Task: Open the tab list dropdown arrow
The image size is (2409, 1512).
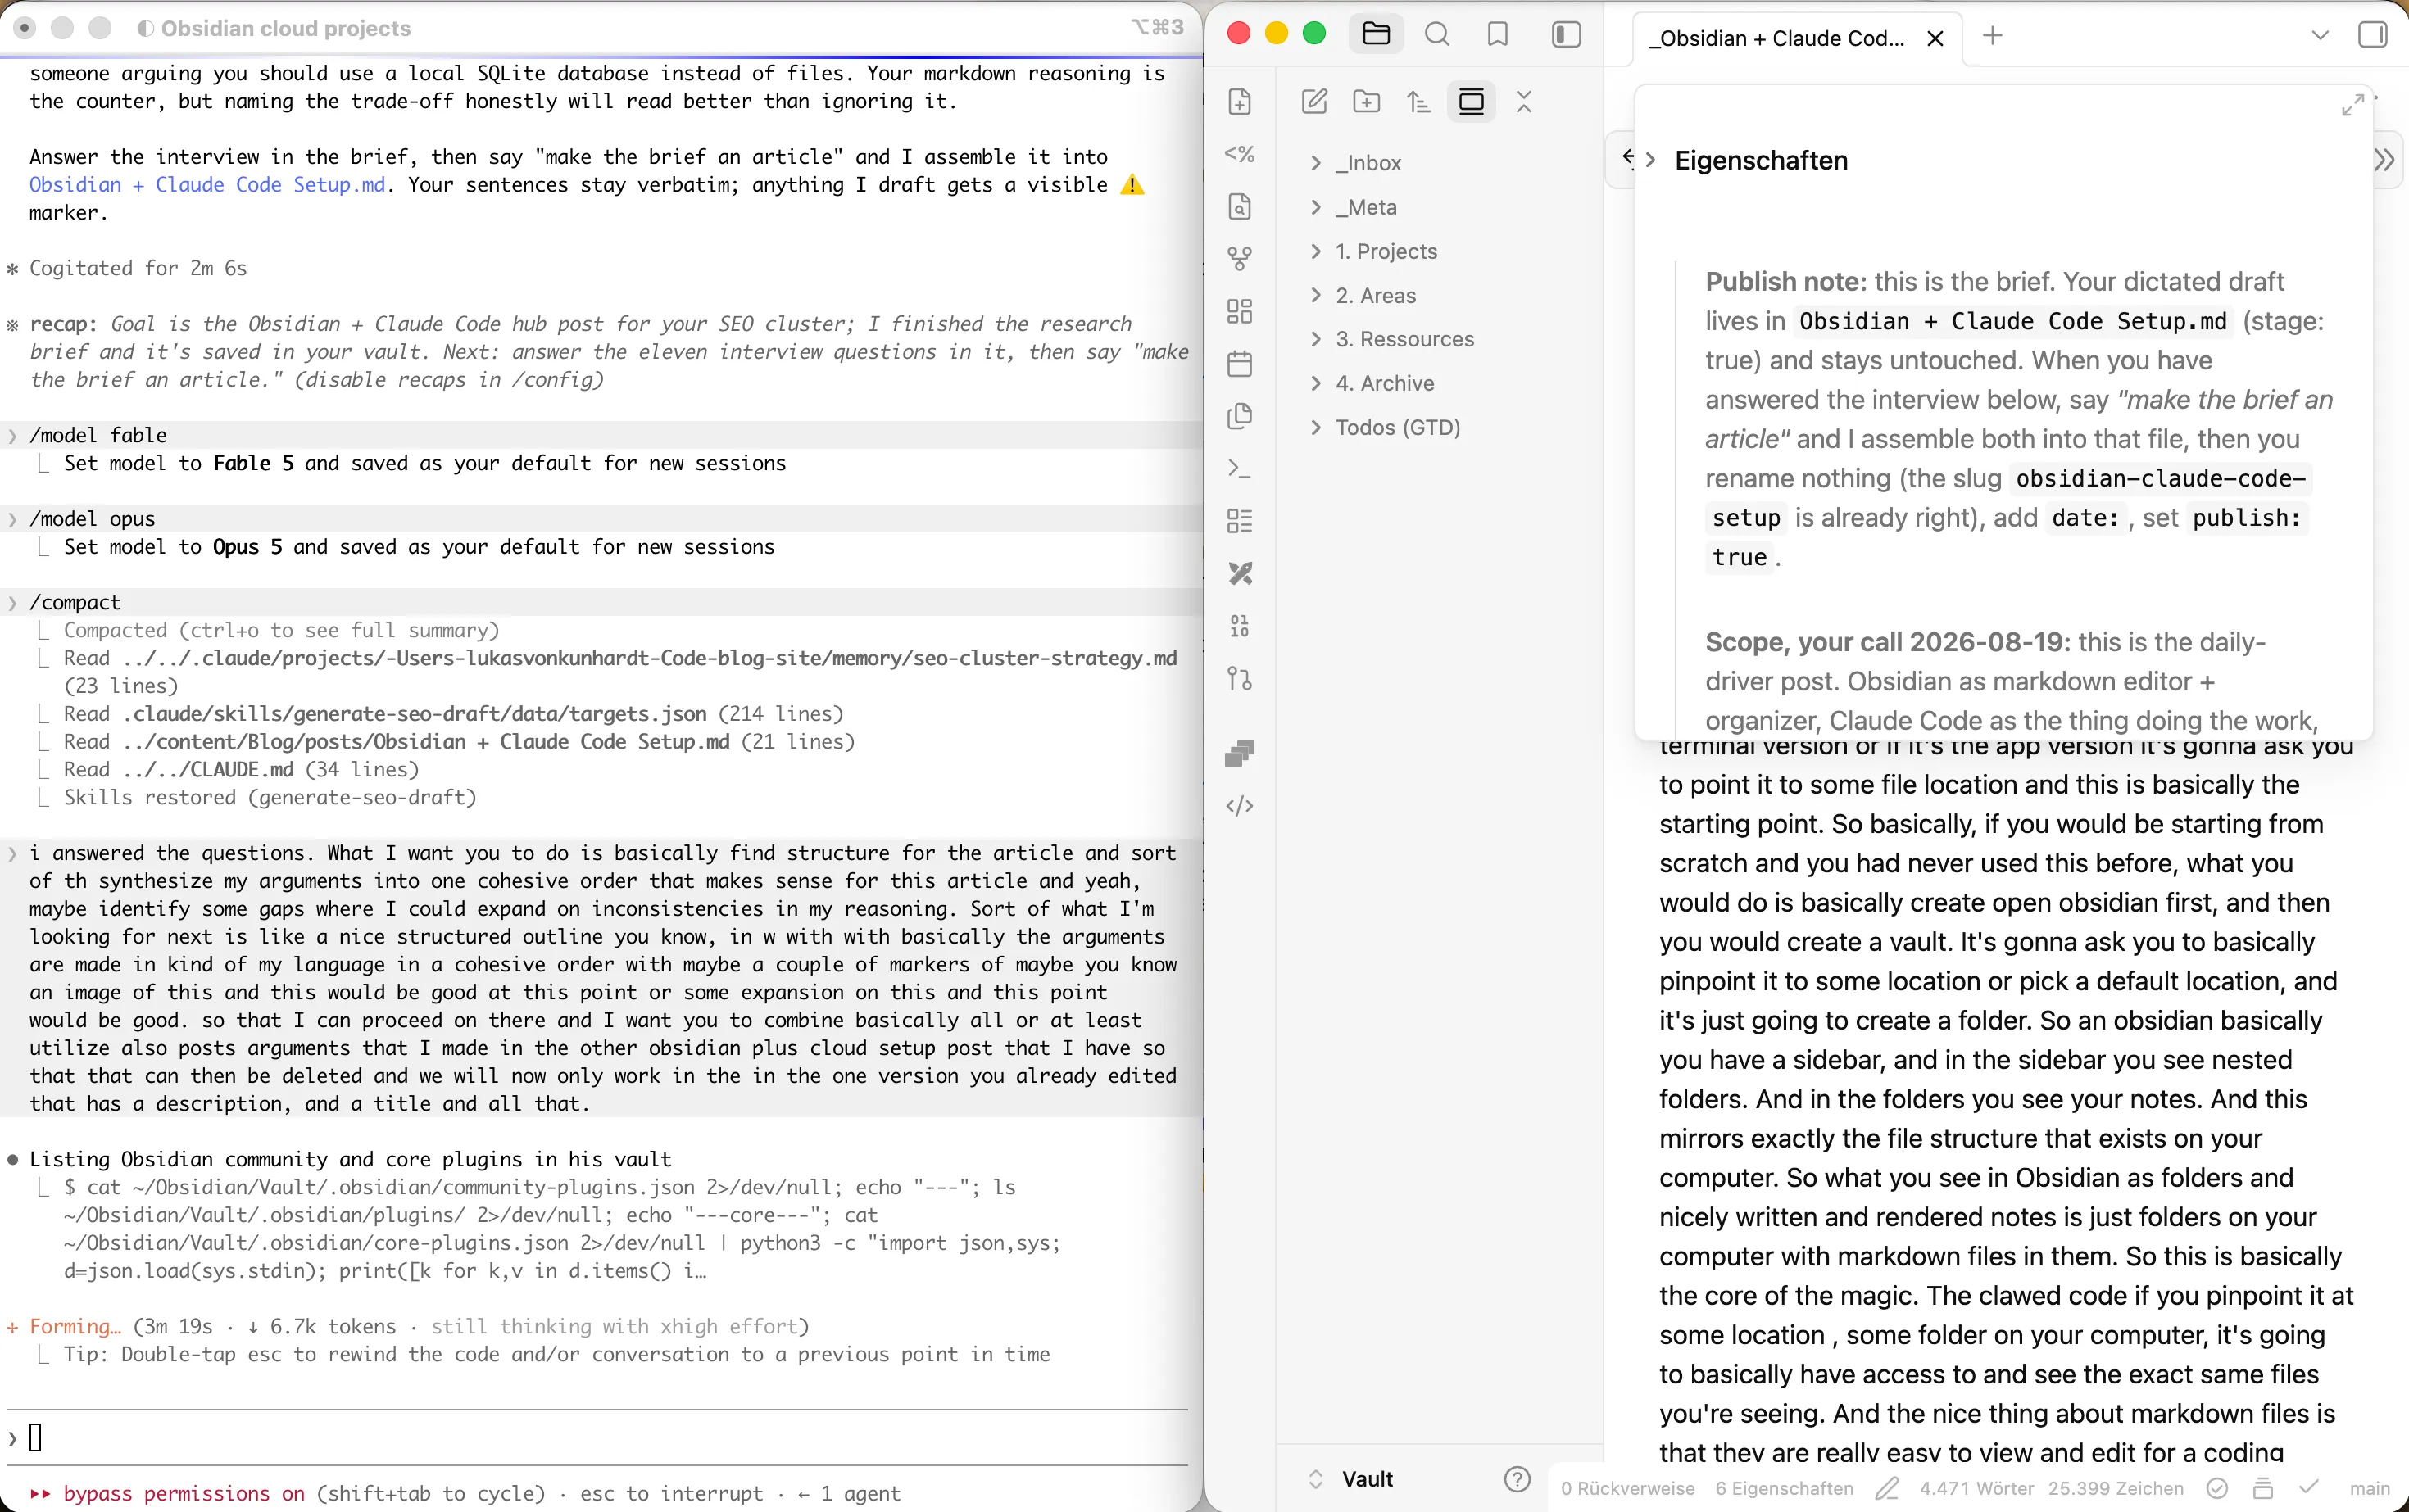Action: 2320,36
